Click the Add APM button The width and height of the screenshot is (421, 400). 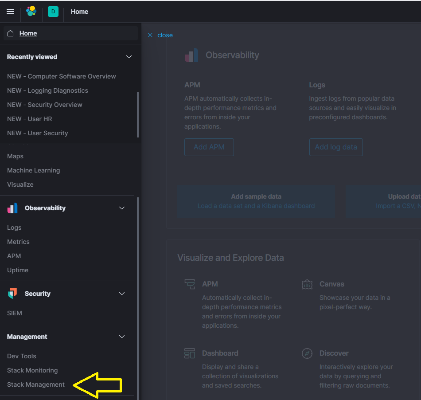coord(209,147)
